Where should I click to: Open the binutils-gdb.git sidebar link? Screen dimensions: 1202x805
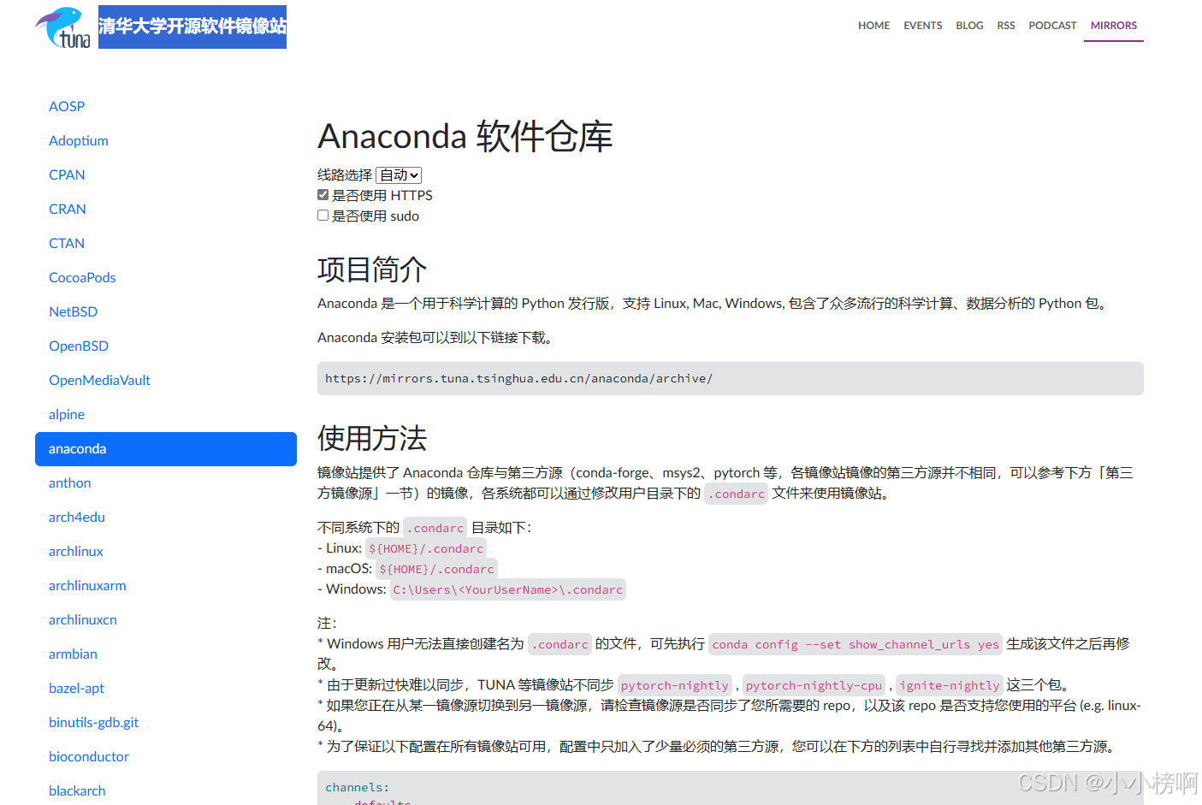point(93,722)
